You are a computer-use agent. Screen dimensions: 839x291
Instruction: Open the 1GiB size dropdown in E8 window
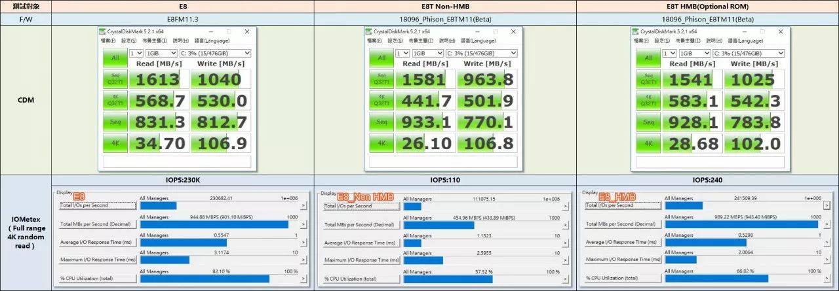coord(161,53)
